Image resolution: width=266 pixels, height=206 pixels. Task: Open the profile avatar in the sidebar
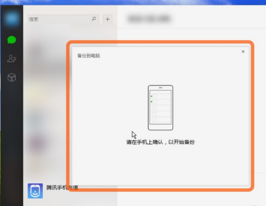click(x=11, y=18)
